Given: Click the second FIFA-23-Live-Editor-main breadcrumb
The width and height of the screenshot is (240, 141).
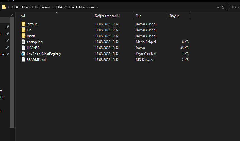Looking at the screenshot, I should click(75, 7).
